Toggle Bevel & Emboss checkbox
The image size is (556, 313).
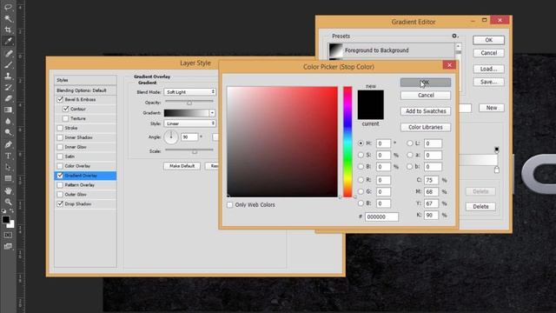[60, 99]
